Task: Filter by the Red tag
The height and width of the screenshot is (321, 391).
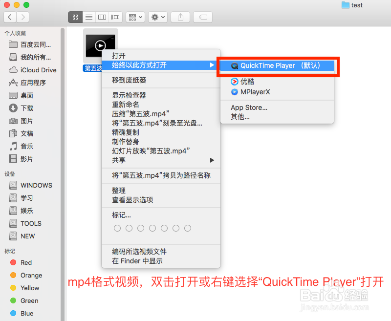Action: [21, 262]
